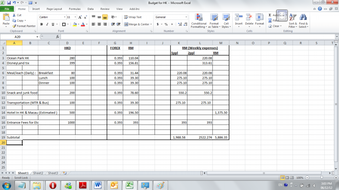Click the Increase Font Size icon
339x190 pixels.
(x=80, y=17)
